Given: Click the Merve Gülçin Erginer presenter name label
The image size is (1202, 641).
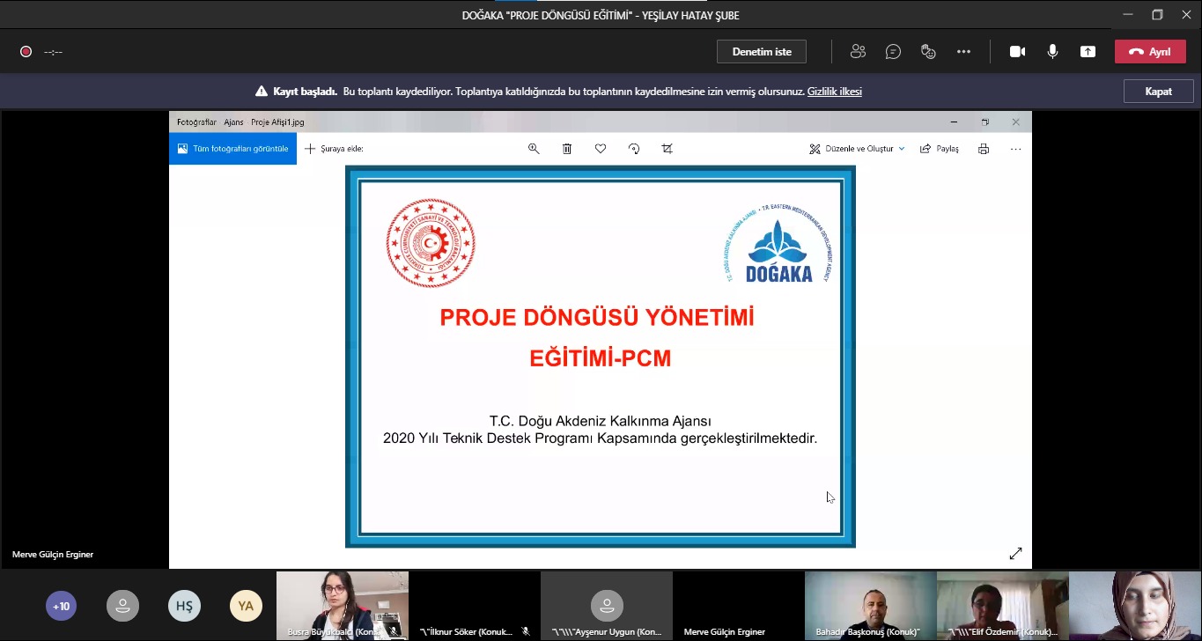Looking at the screenshot, I should (x=53, y=555).
